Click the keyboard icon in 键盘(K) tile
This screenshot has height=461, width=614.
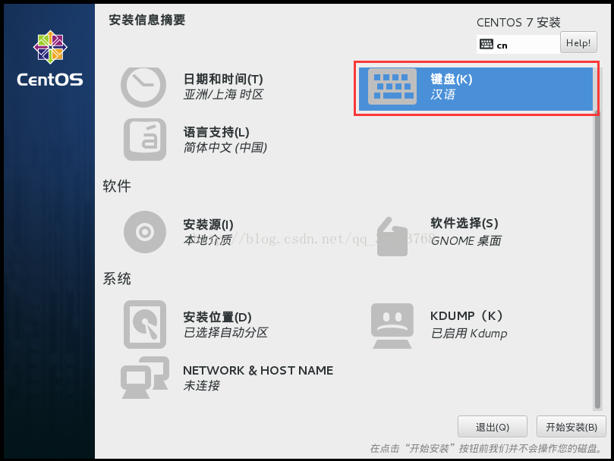coord(392,86)
